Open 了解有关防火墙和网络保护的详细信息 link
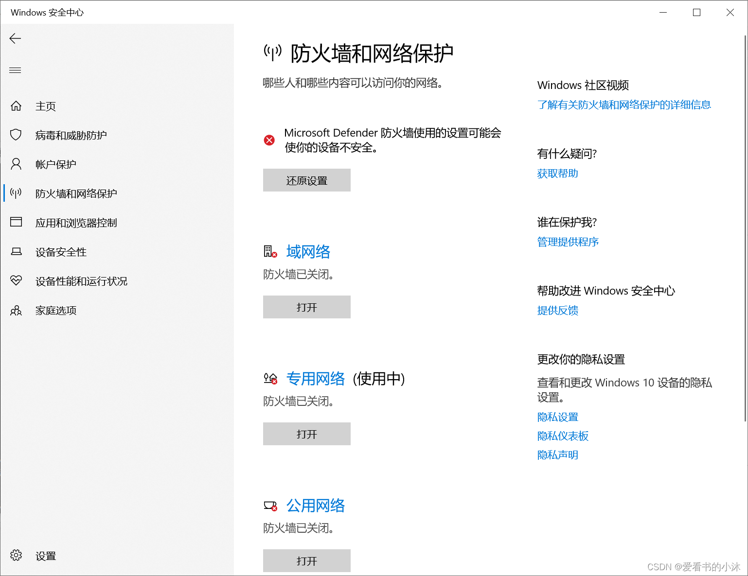 tap(624, 105)
